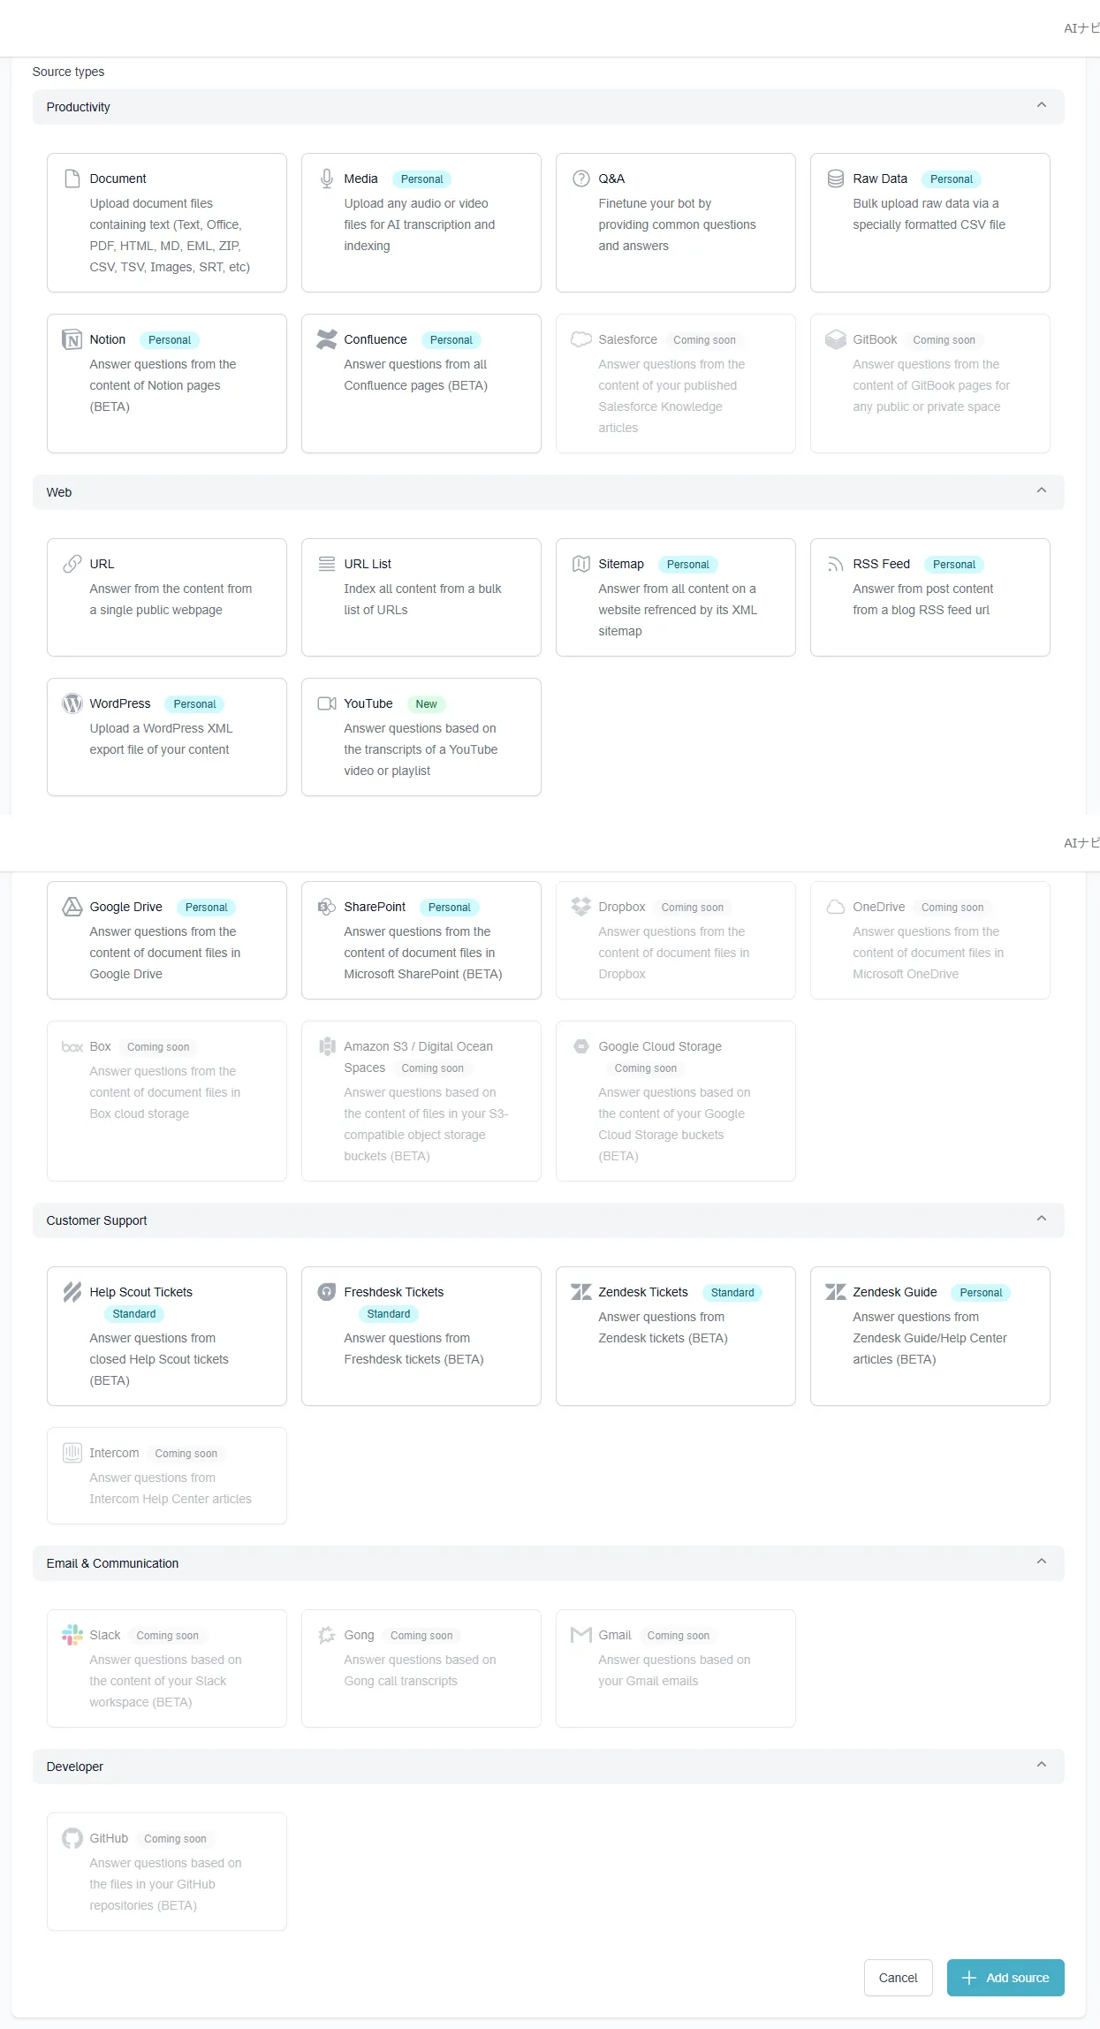Select the Google Drive card title
This screenshot has height=2029, width=1100.
pos(125,907)
